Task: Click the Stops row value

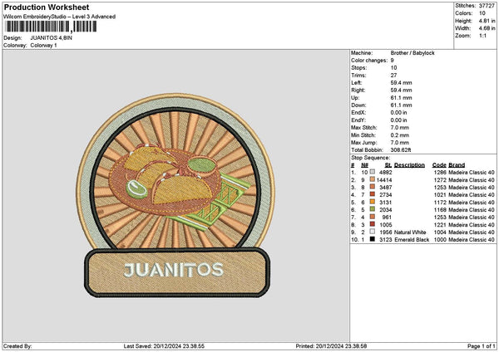Action: [393, 68]
